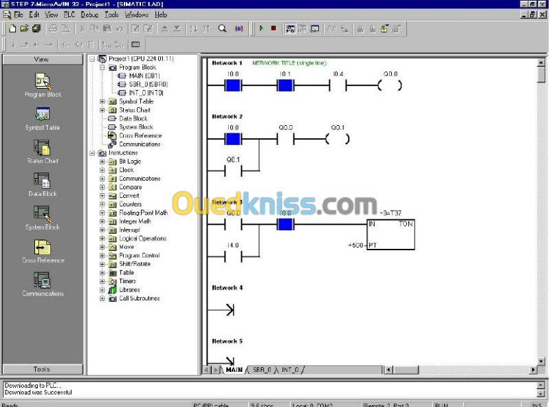Image resolution: width=550 pixels, height=407 pixels.
Task: Open Program Block in View bar
Action: click(43, 85)
